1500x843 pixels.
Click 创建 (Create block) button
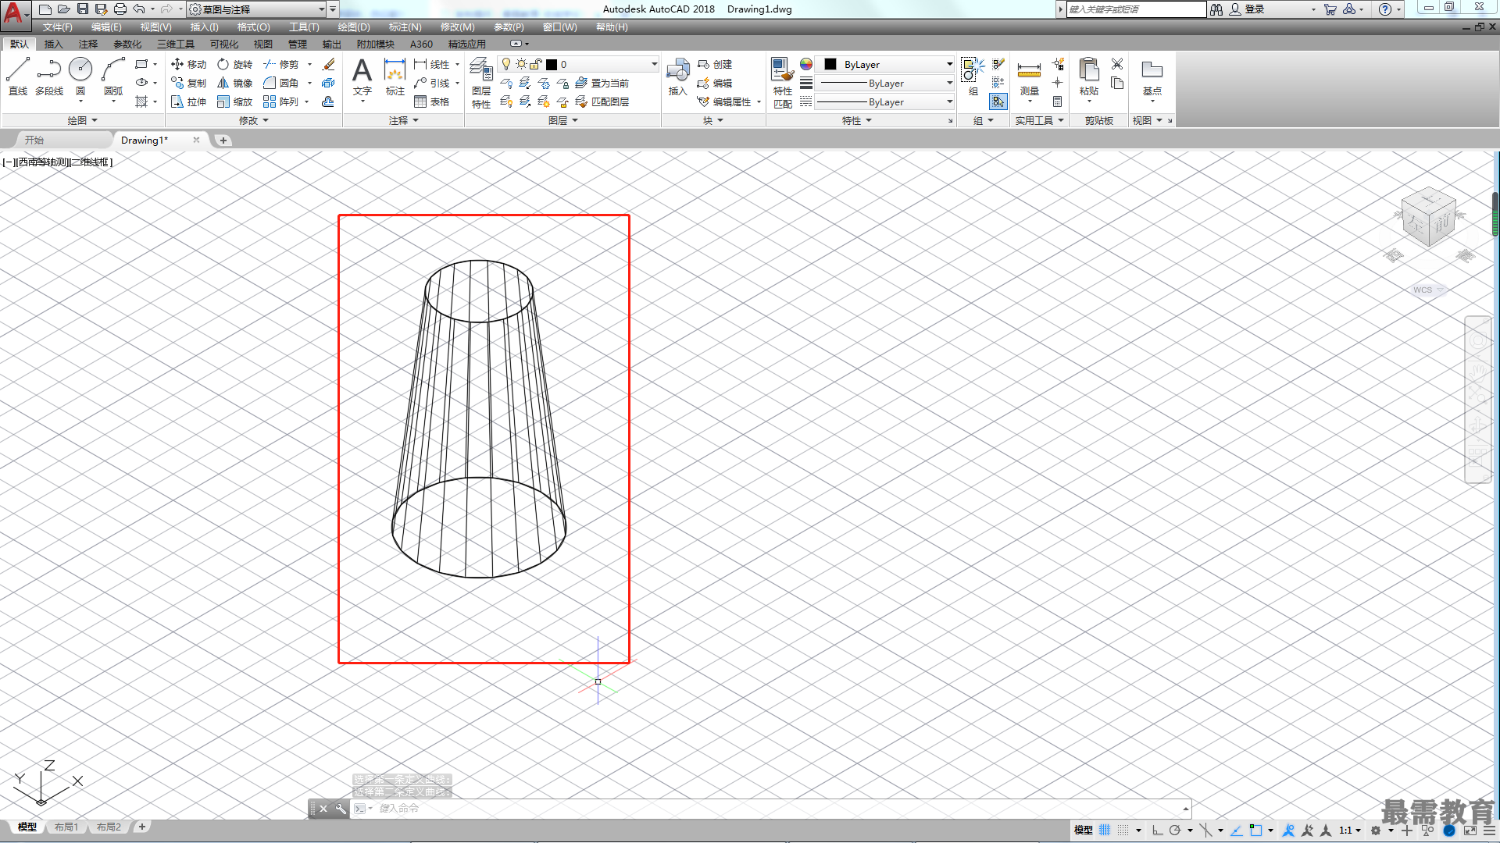pyautogui.click(x=715, y=64)
